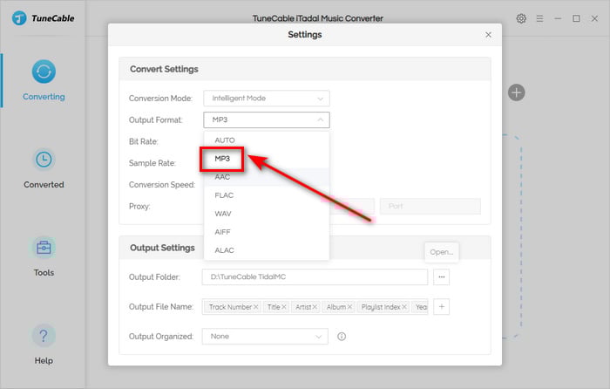Remove the Title filename tag
610x389 pixels.
(x=284, y=307)
